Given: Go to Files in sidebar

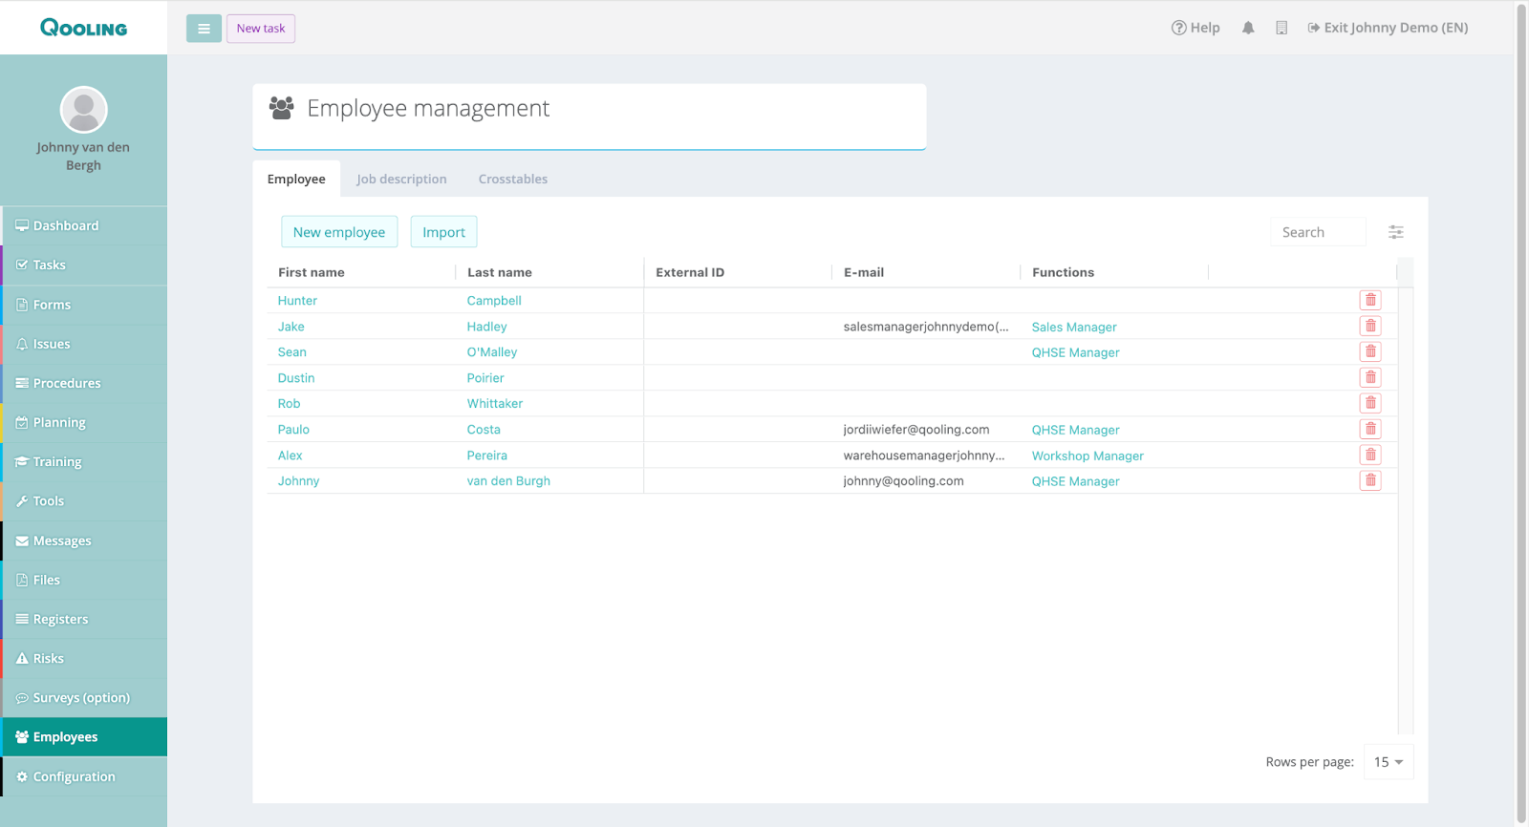Looking at the screenshot, I should point(84,580).
